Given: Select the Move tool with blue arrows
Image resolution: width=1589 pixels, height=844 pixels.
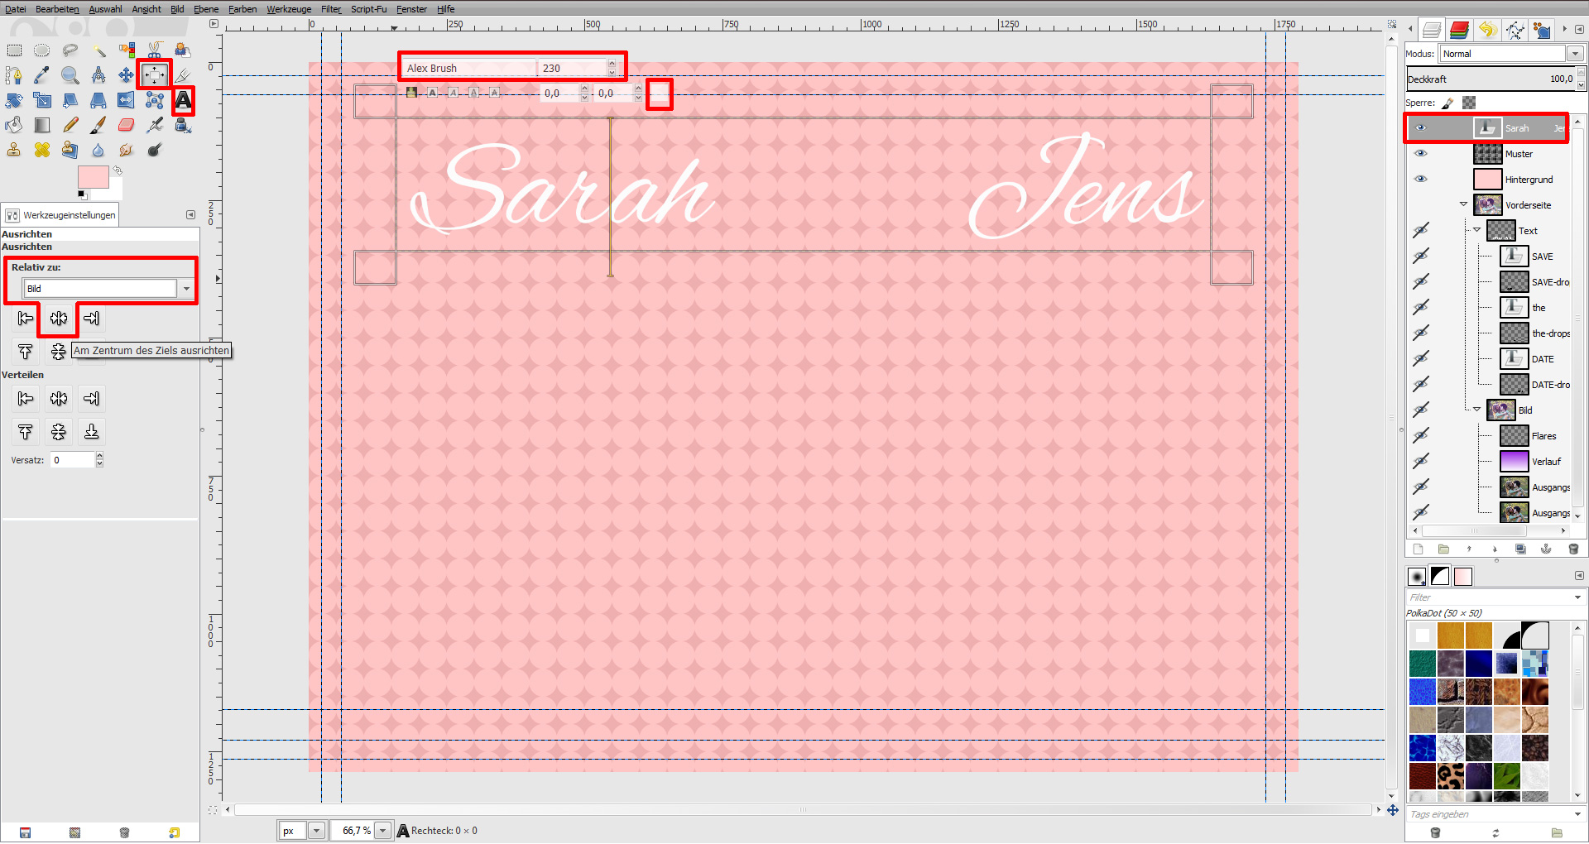Looking at the screenshot, I should point(126,74).
